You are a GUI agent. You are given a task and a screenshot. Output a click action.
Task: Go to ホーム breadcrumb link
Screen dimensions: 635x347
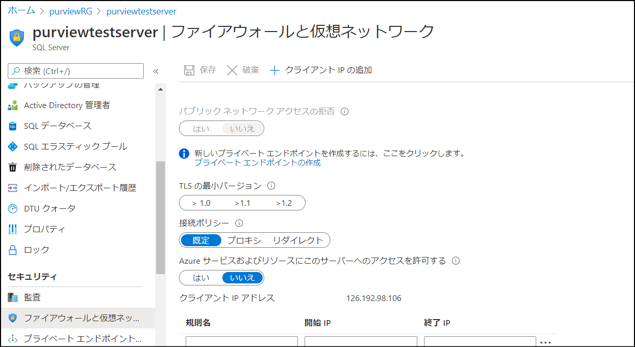coord(21,11)
